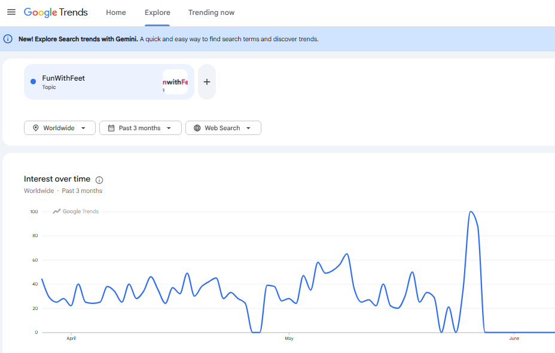
Task: Click the 100 value on the y-axis
Action: (x=34, y=211)
